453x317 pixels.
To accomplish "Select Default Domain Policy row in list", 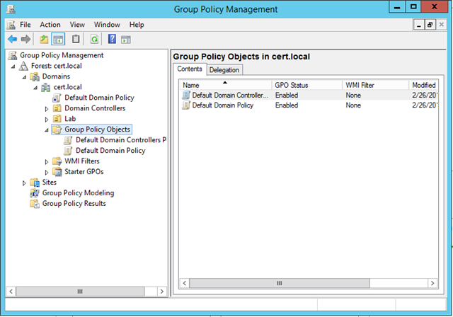I will click(222, 105).
